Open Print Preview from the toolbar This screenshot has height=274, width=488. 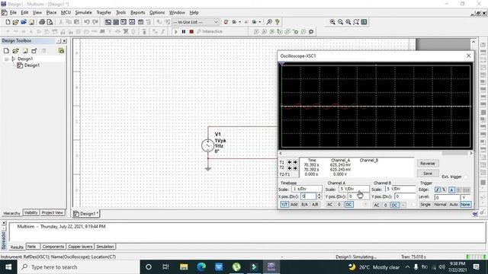[50, 22]
